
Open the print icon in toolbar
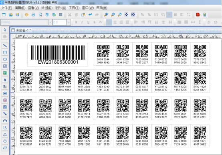coord(33,14)
